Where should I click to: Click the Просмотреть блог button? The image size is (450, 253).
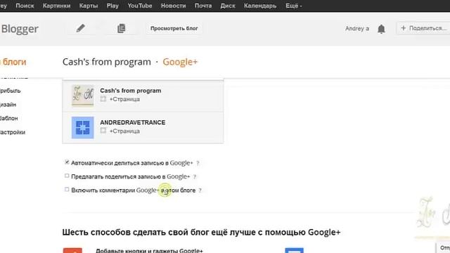(x=174, y=28)
